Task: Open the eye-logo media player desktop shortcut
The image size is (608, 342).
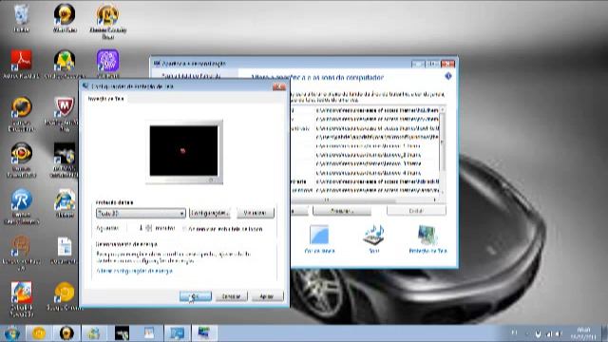Action: 21,160
